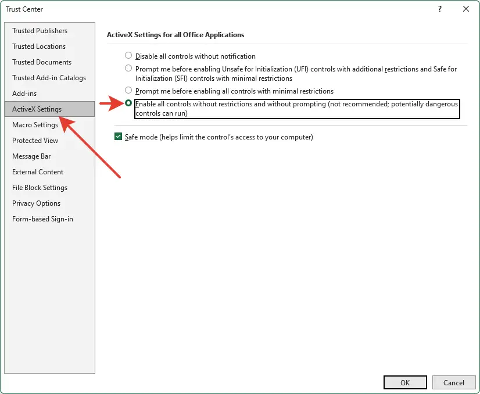
Task: Dismiss dialog using Cancel button
Action: coord(454,382)
